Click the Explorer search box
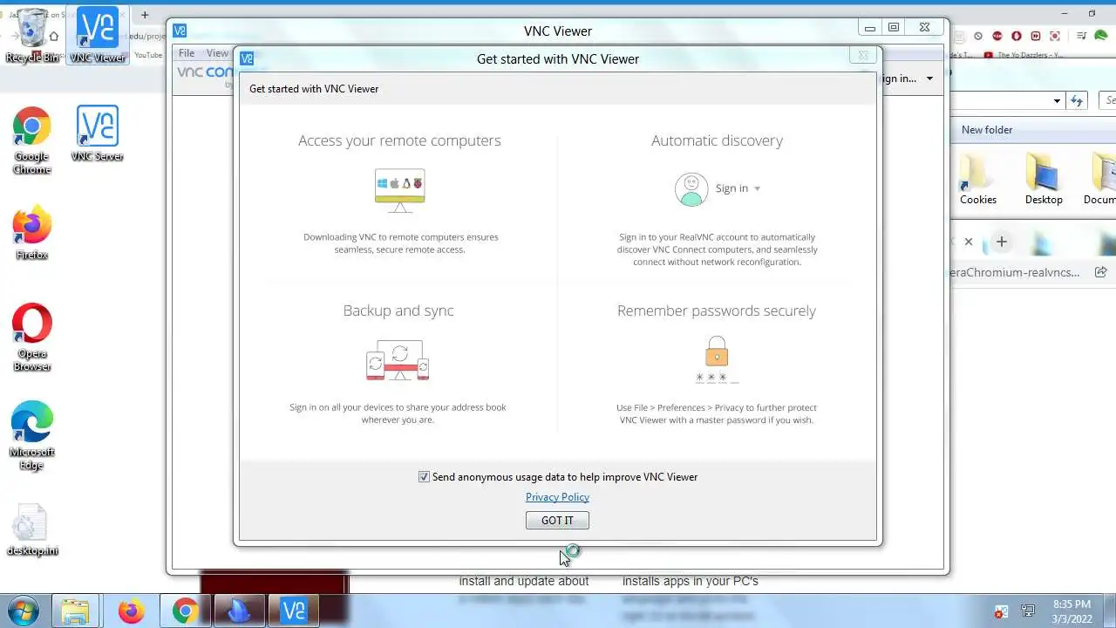The height and width of the screenshot is (628, 1116). point(1107,101)
